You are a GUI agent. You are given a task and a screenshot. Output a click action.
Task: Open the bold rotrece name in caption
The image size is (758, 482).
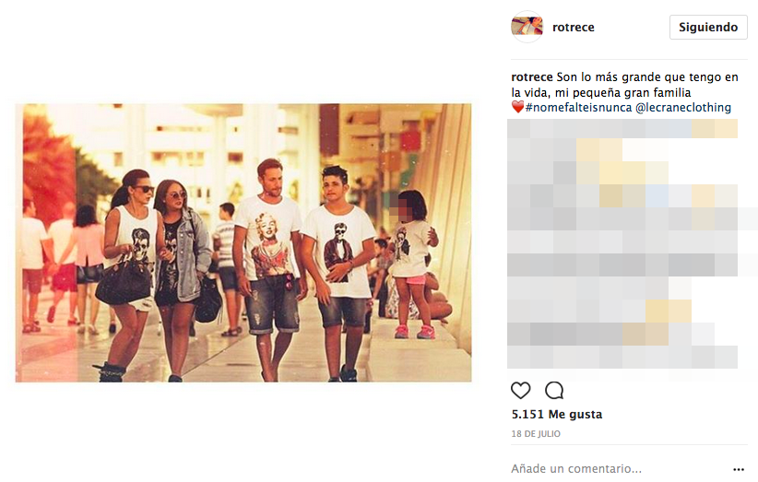tap(532, 77)
